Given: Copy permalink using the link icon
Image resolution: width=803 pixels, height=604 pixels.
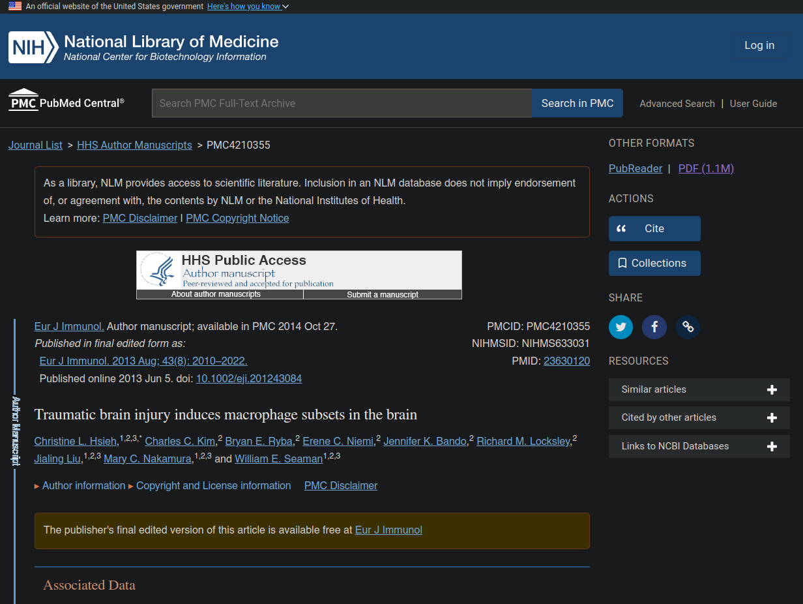Looking at the screenshot, I should tap(688, 327).
